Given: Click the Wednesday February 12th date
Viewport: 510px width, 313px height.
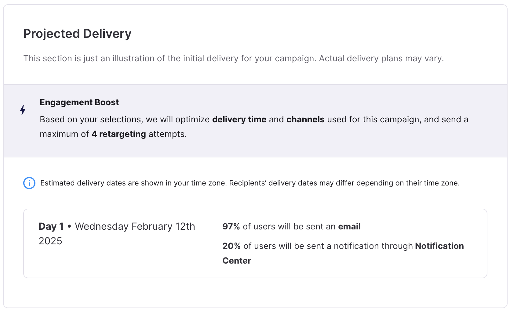Looking at the screenshot, I should (135, 226).
